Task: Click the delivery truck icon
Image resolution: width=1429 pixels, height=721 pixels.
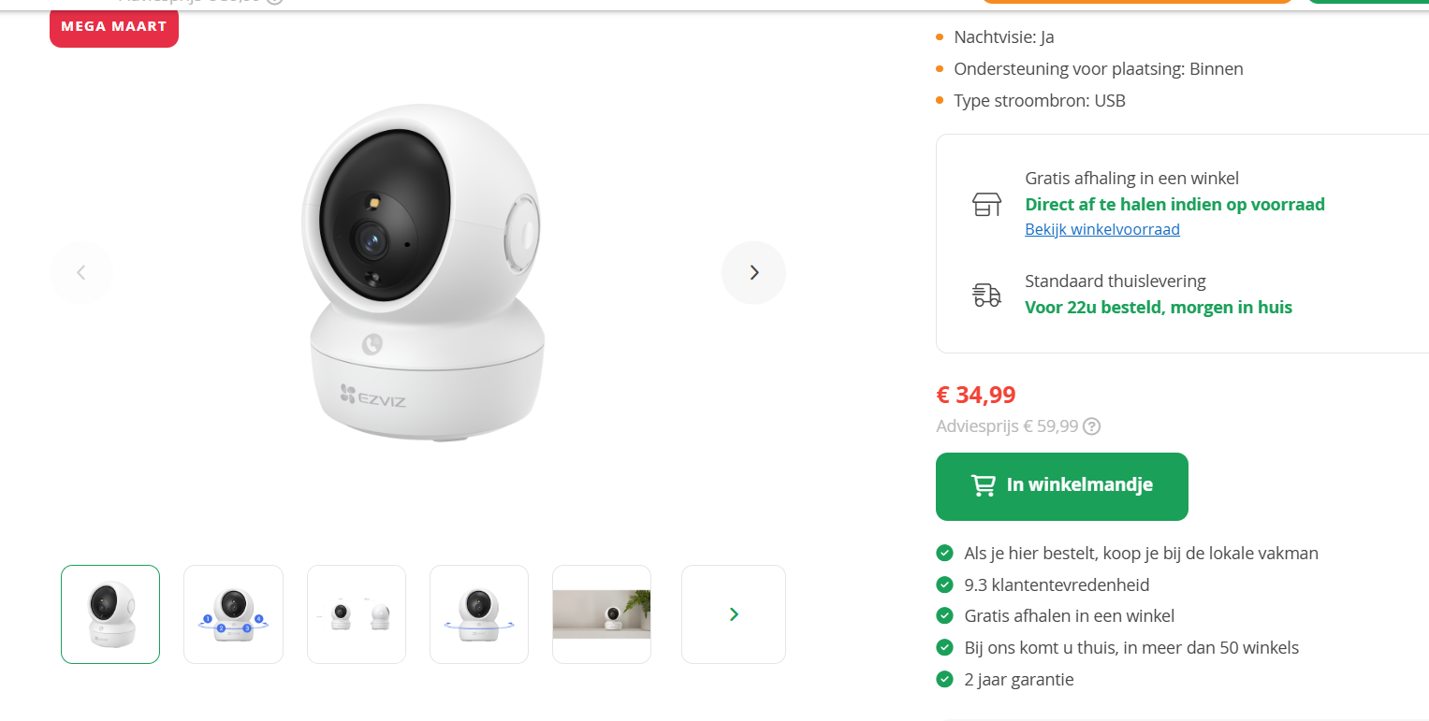Action: pos(985,294)
